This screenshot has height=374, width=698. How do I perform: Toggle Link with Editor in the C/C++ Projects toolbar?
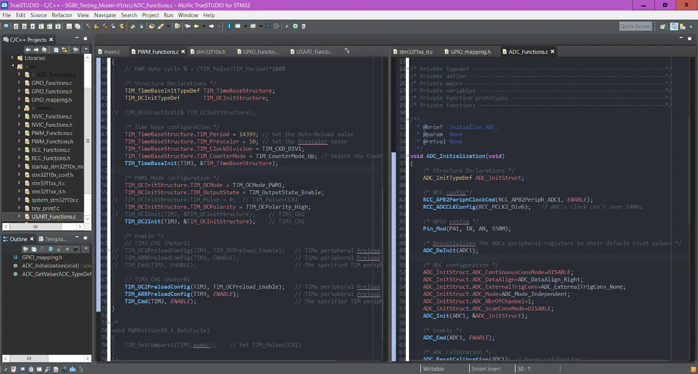coord(64,50)
